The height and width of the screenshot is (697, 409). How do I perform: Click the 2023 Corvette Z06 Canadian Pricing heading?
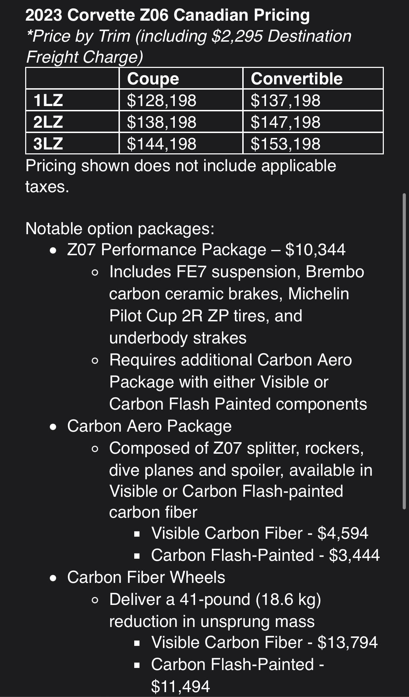click(167, 15)
